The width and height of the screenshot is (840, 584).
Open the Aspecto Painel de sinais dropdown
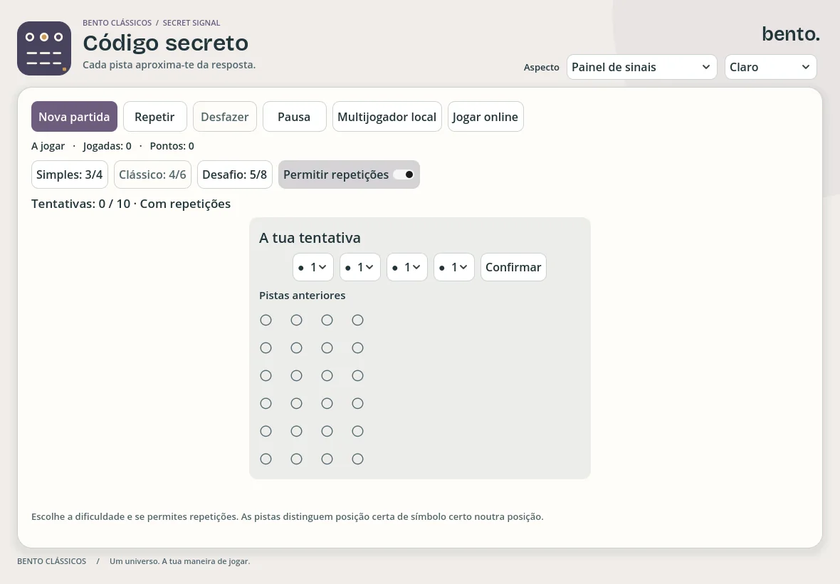coord(642,67)
